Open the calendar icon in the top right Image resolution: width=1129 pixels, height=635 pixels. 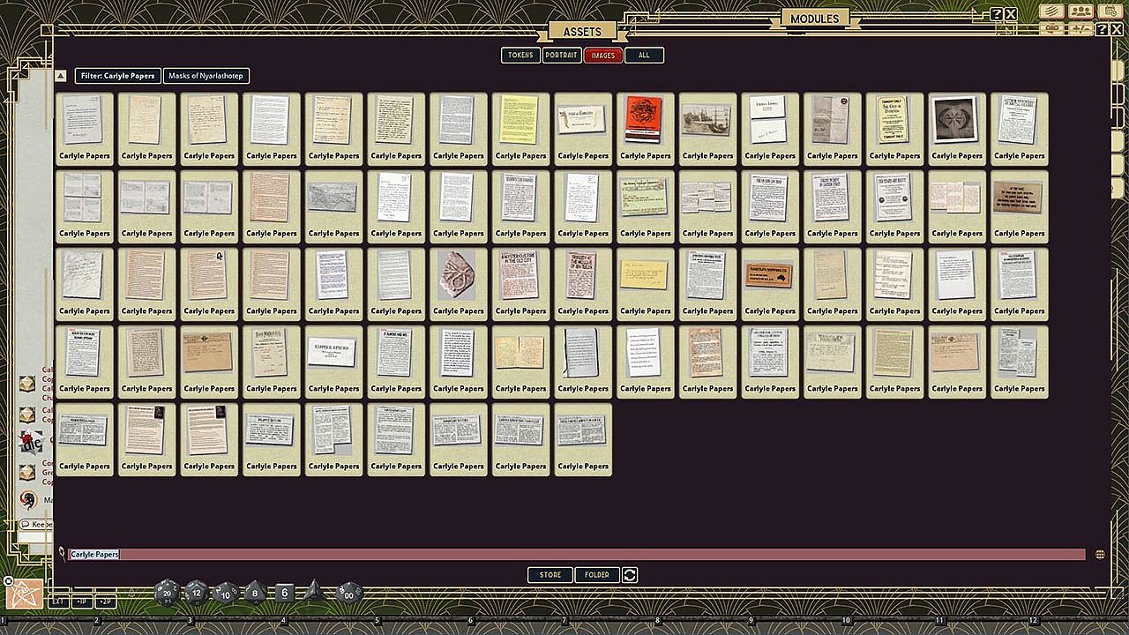point(1110,11)
